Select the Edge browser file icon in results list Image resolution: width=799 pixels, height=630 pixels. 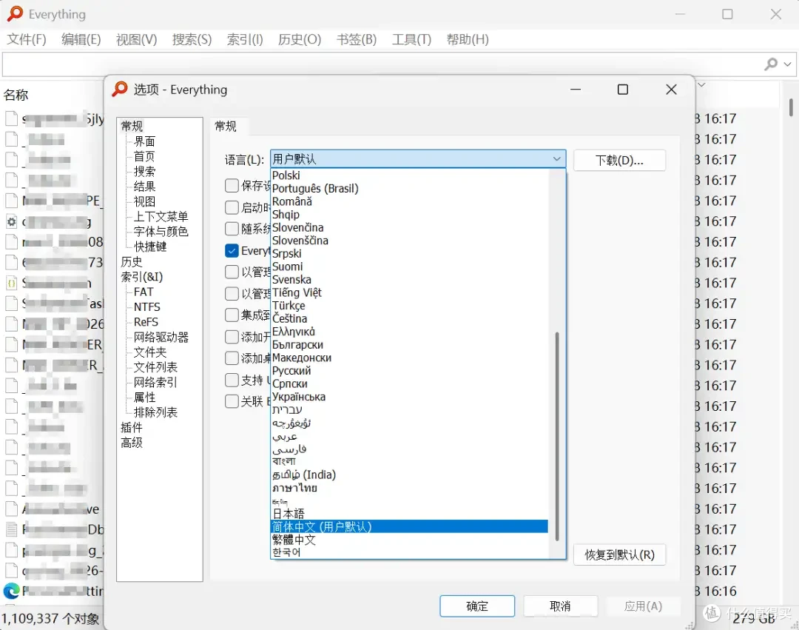coord(11,592)
